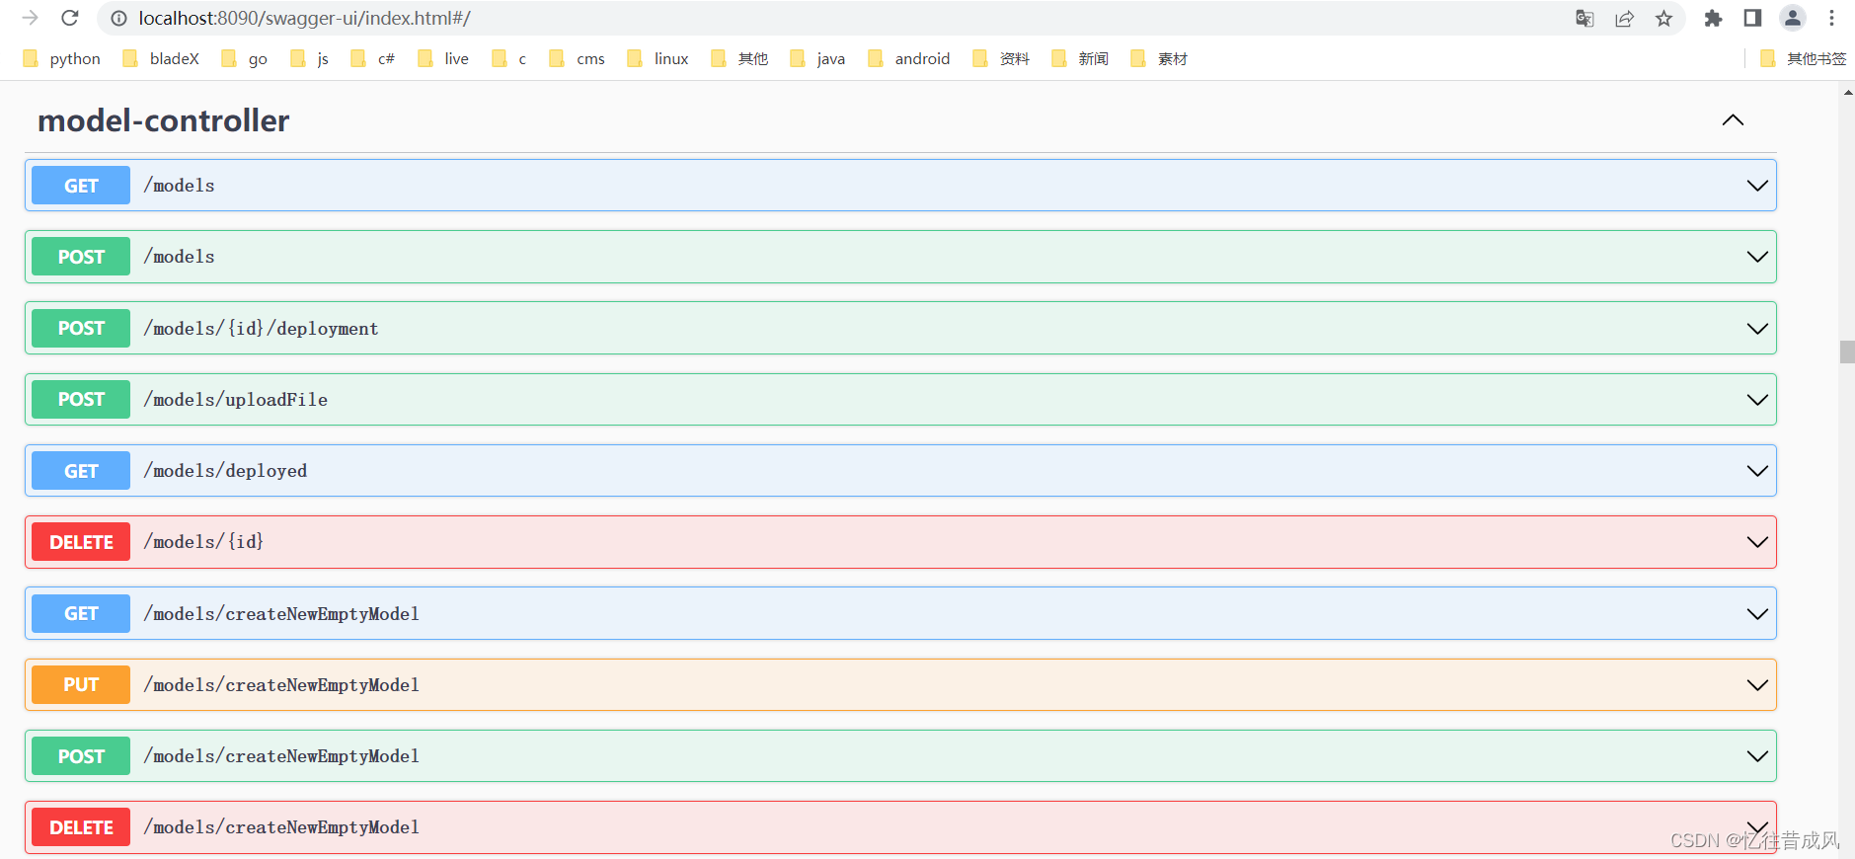Bookmark this page with the star
The width and height of the screenshot is (1855, 859).
1664,18
